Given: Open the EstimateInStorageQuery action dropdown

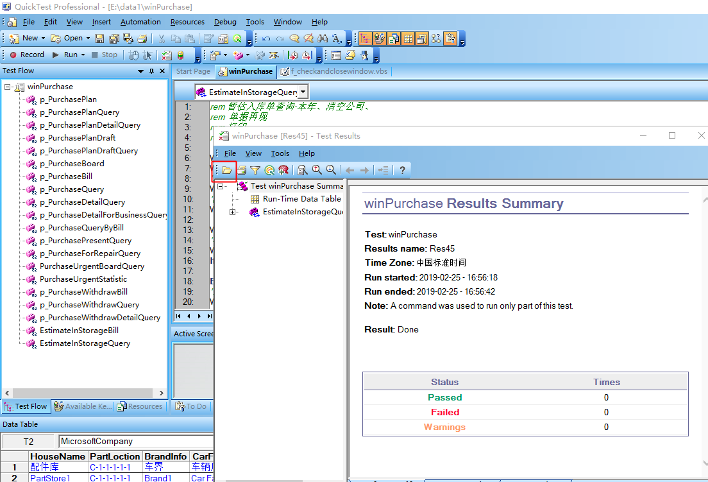Looking at the screenshot, I should click(303, 92).
